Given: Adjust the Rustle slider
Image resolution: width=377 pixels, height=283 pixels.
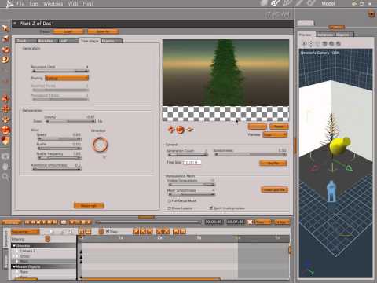Looking at the screenshot, I should 60,149.
